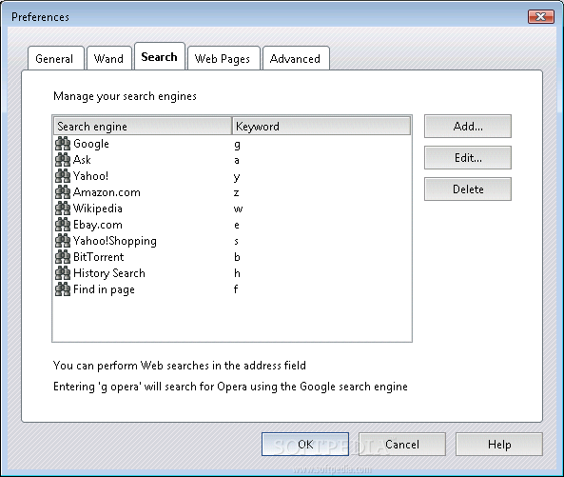Click keyword 'g' in the Google row

237,145
